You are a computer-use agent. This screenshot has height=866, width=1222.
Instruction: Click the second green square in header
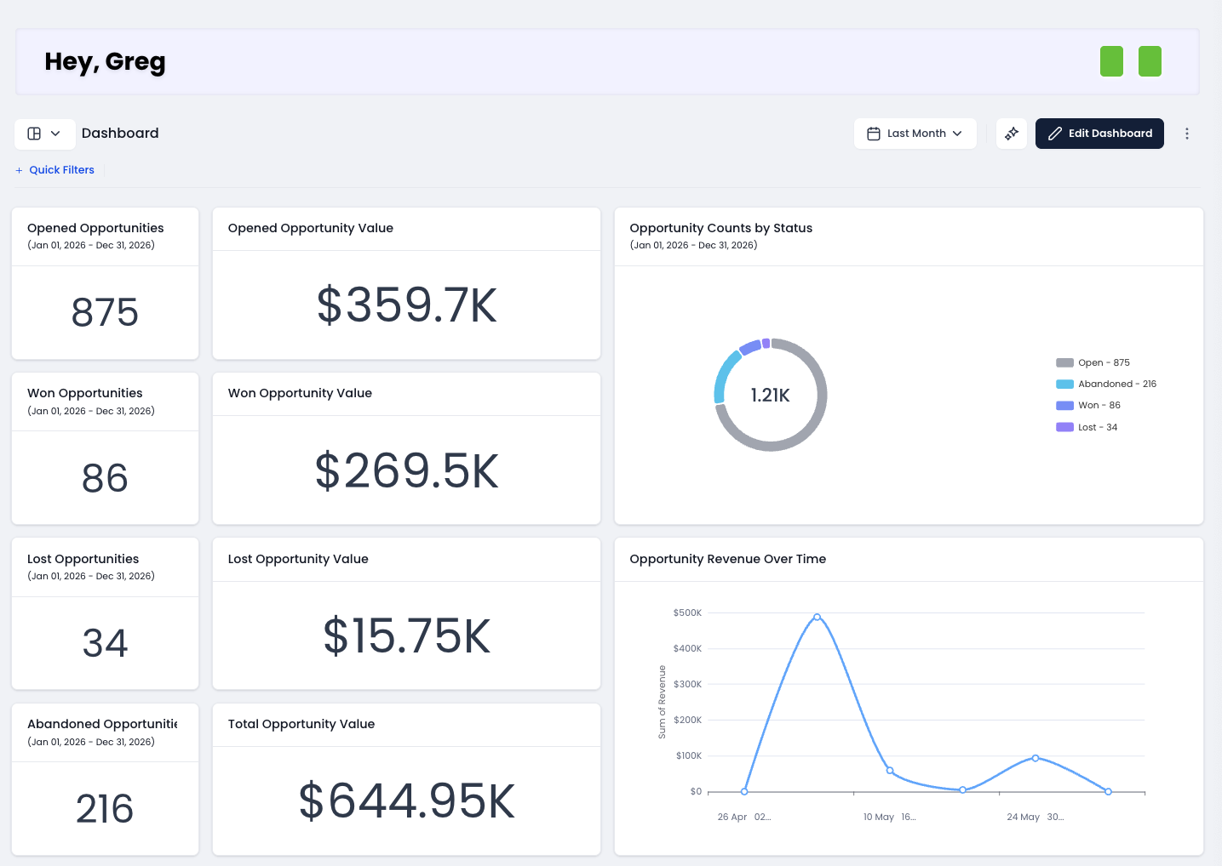point(1150,61)
